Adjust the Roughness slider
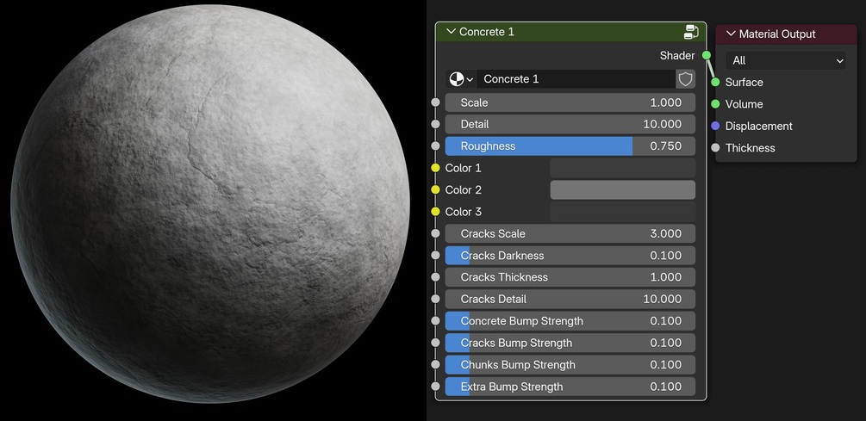The image size is (866, 421). pyautogui.click(x=570, y=146)
